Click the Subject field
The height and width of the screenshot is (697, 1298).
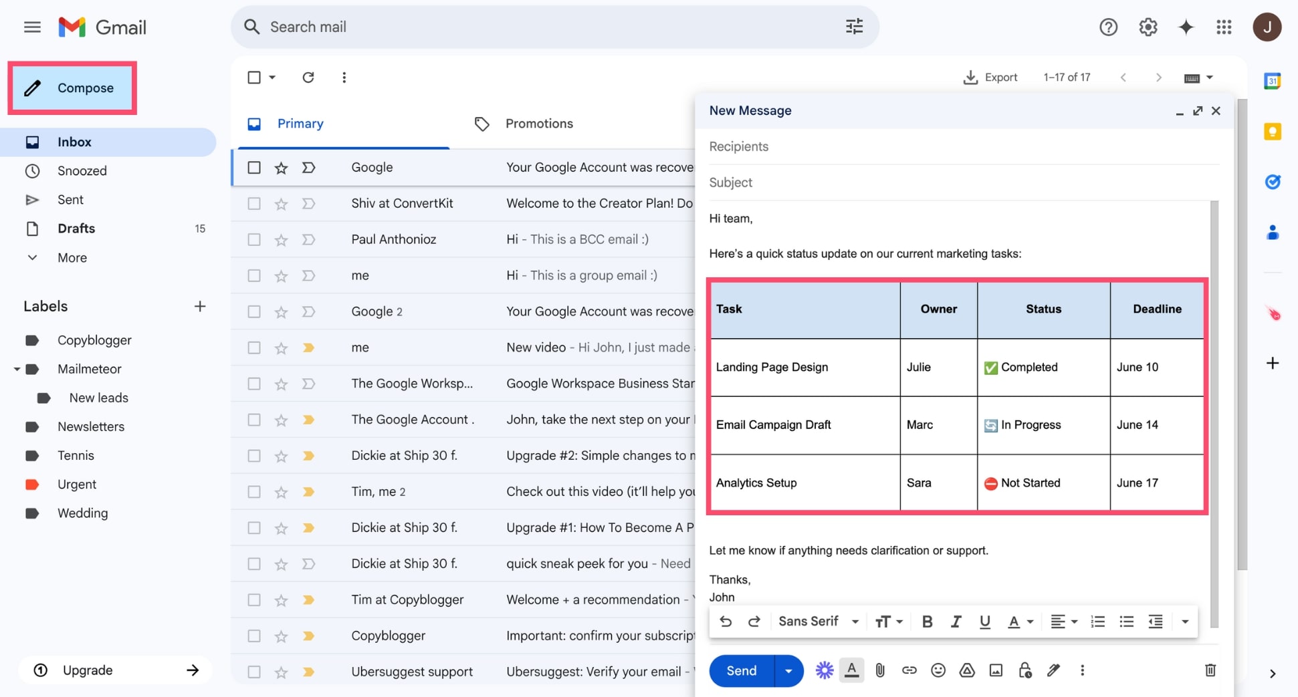click(x=964, y=182)
